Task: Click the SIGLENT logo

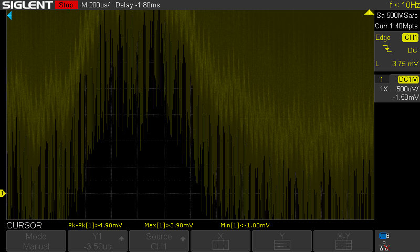Action: [27, 5]
